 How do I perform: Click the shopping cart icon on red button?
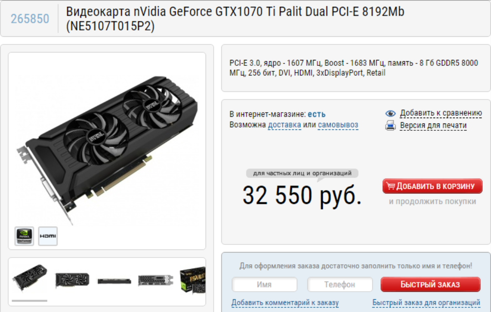pos(390,186)
